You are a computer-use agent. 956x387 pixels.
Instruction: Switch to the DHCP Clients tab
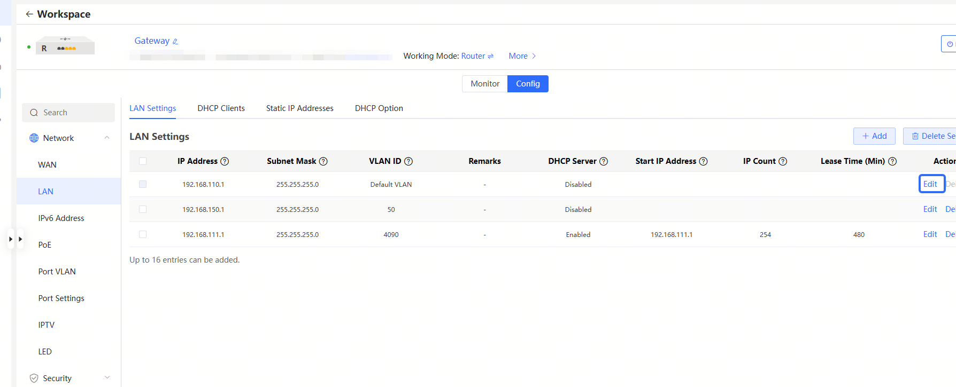pos(221,108)
